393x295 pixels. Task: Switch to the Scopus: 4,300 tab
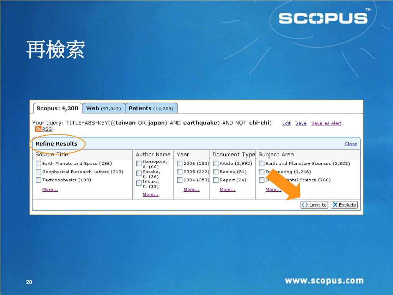[x=58, y=108]
